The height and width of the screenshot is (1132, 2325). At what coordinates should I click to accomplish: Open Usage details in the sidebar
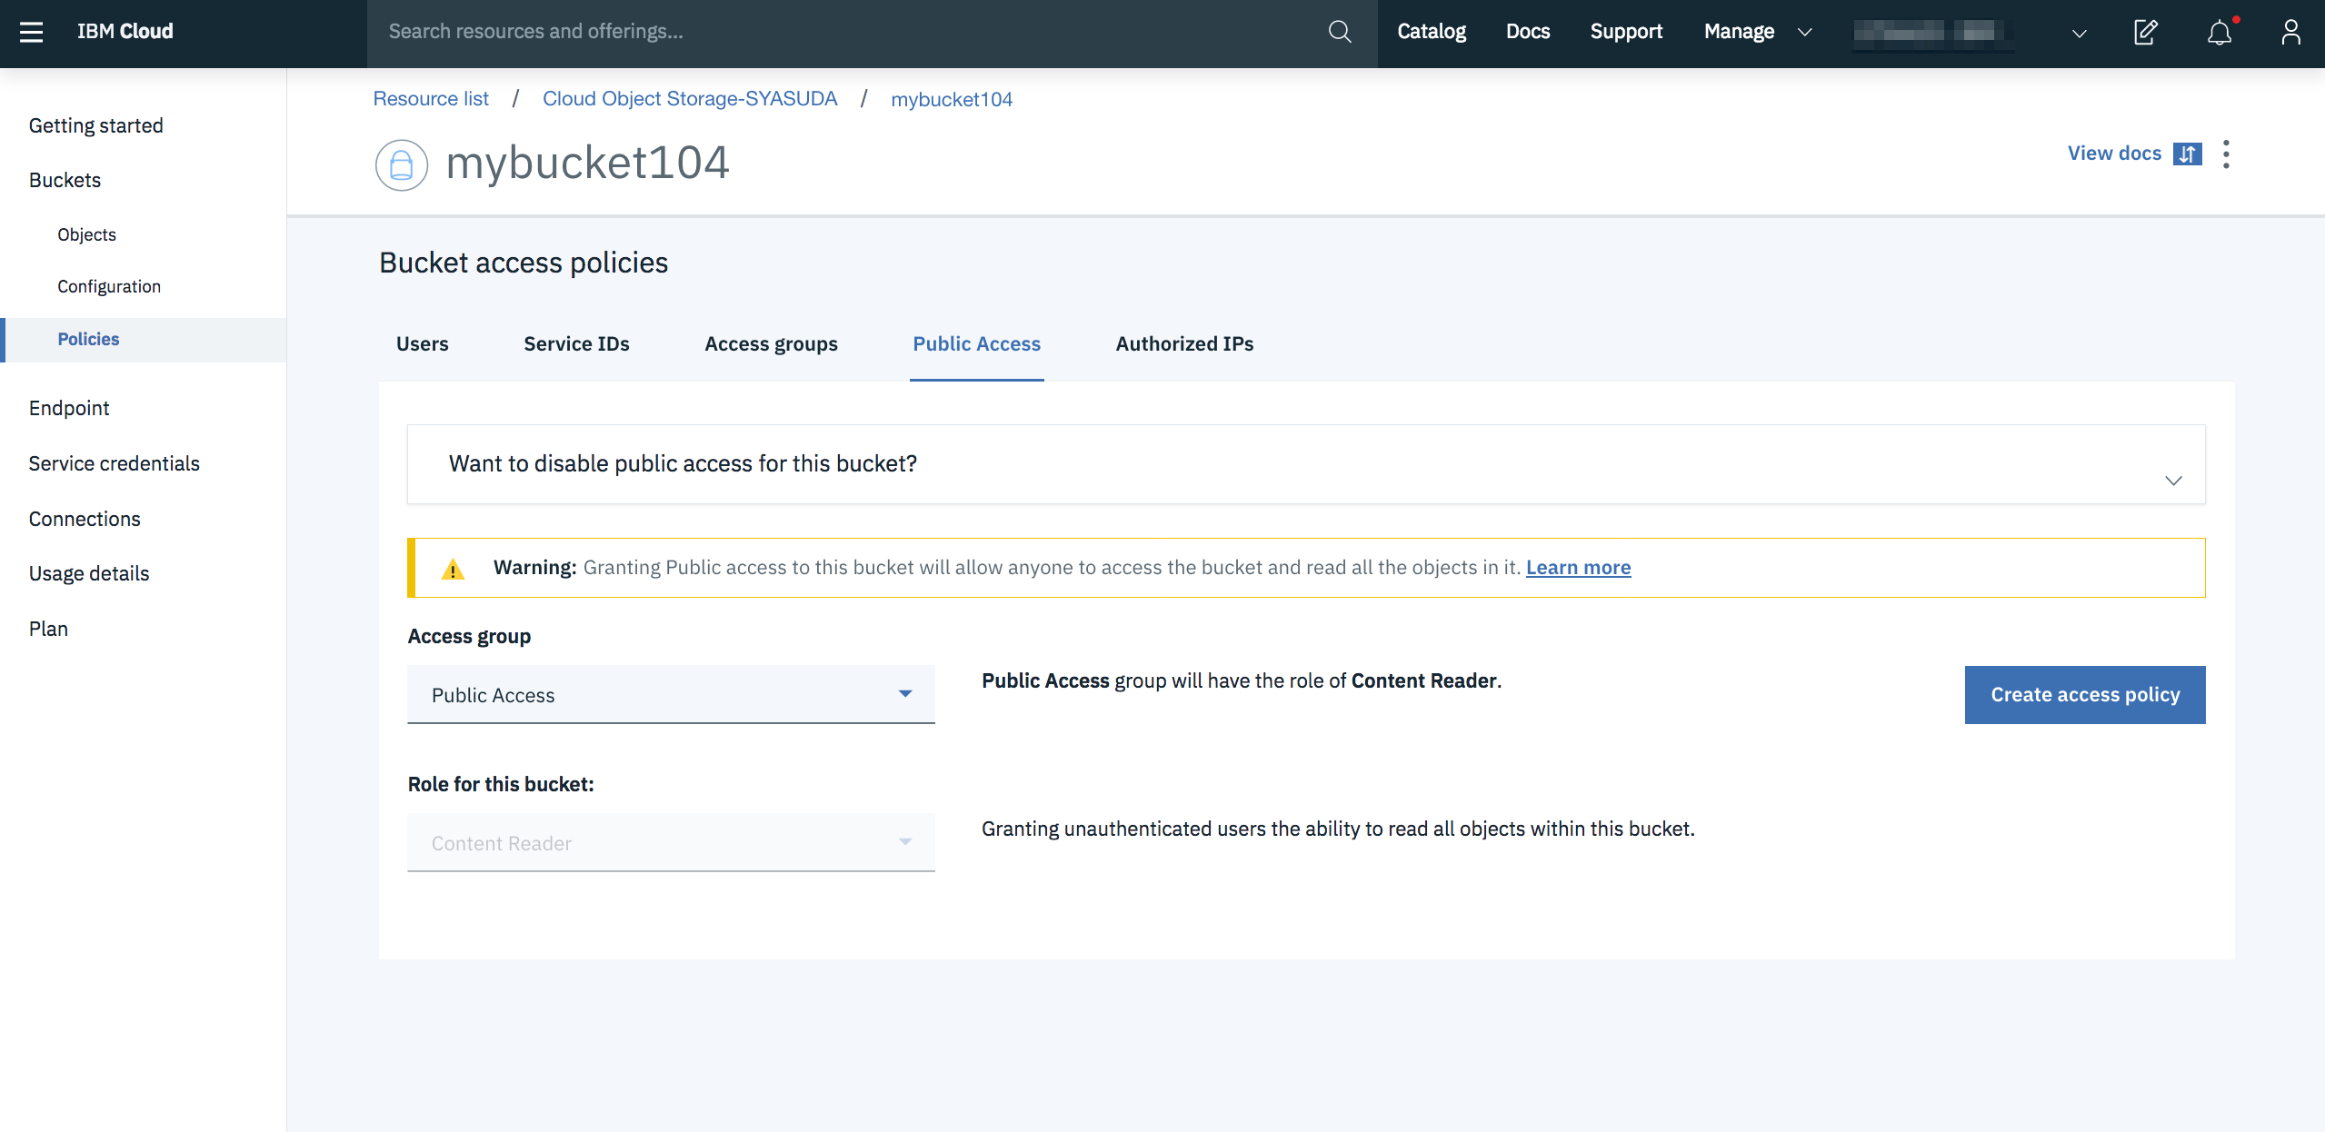coord(88,574)
